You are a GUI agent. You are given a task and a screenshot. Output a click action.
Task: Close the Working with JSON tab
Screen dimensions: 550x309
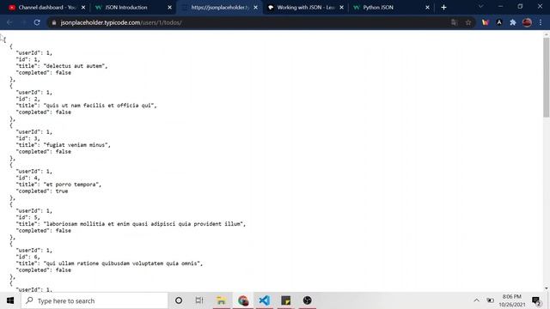tap(342, 8)
